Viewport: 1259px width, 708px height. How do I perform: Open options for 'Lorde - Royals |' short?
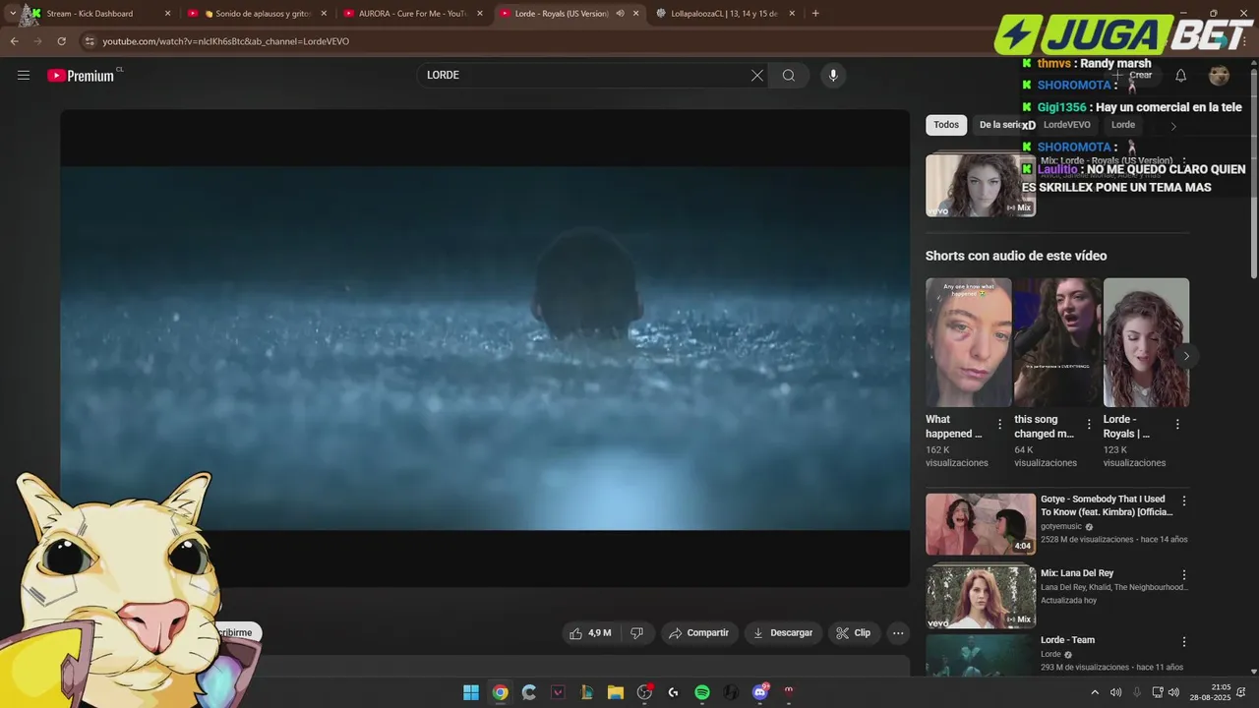click(x=1177, y=425)
